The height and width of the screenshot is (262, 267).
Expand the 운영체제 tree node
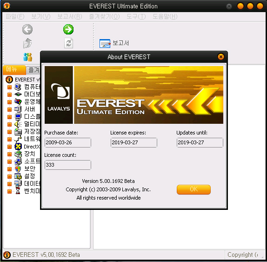click(9, 102)
